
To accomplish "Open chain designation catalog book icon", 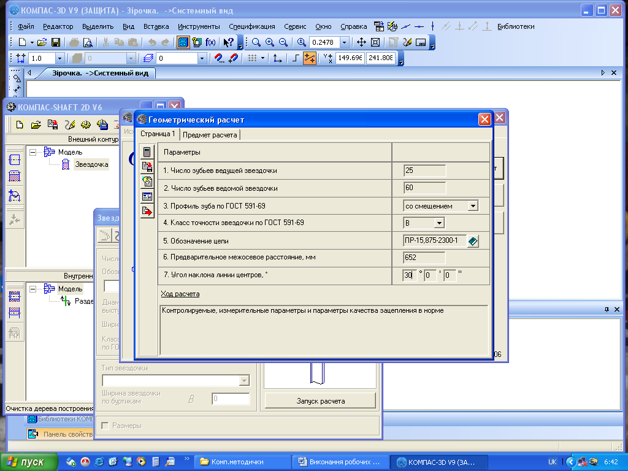I will click(x=473, y=241).
